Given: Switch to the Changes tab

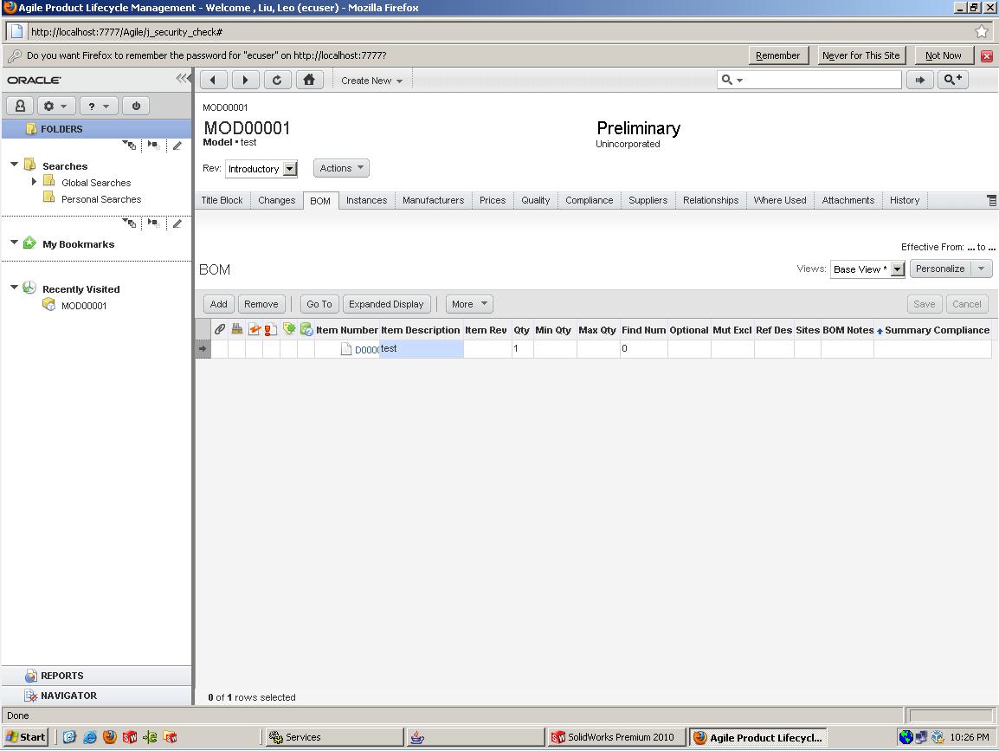Looking at the screenshot, I should pos(276,200).
